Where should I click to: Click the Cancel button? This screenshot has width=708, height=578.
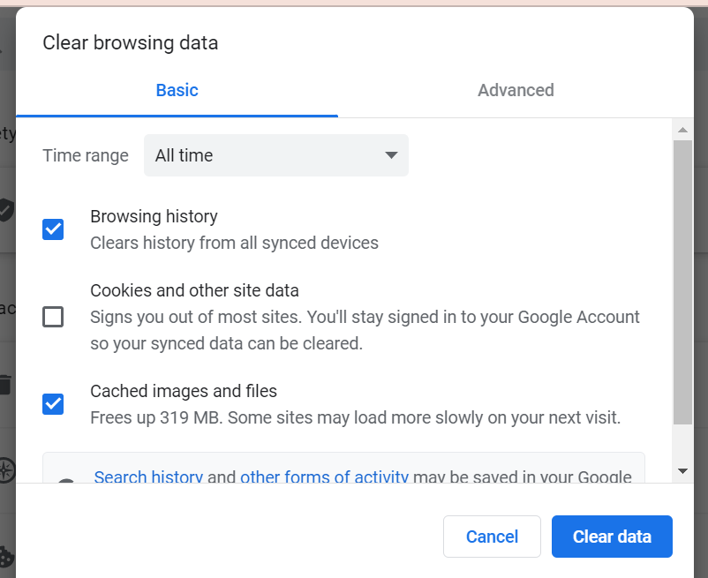pos(492,537)
